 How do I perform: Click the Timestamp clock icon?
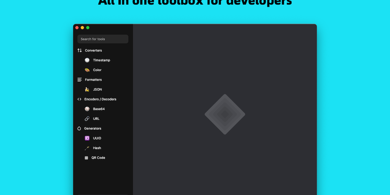tap(87, 60)
